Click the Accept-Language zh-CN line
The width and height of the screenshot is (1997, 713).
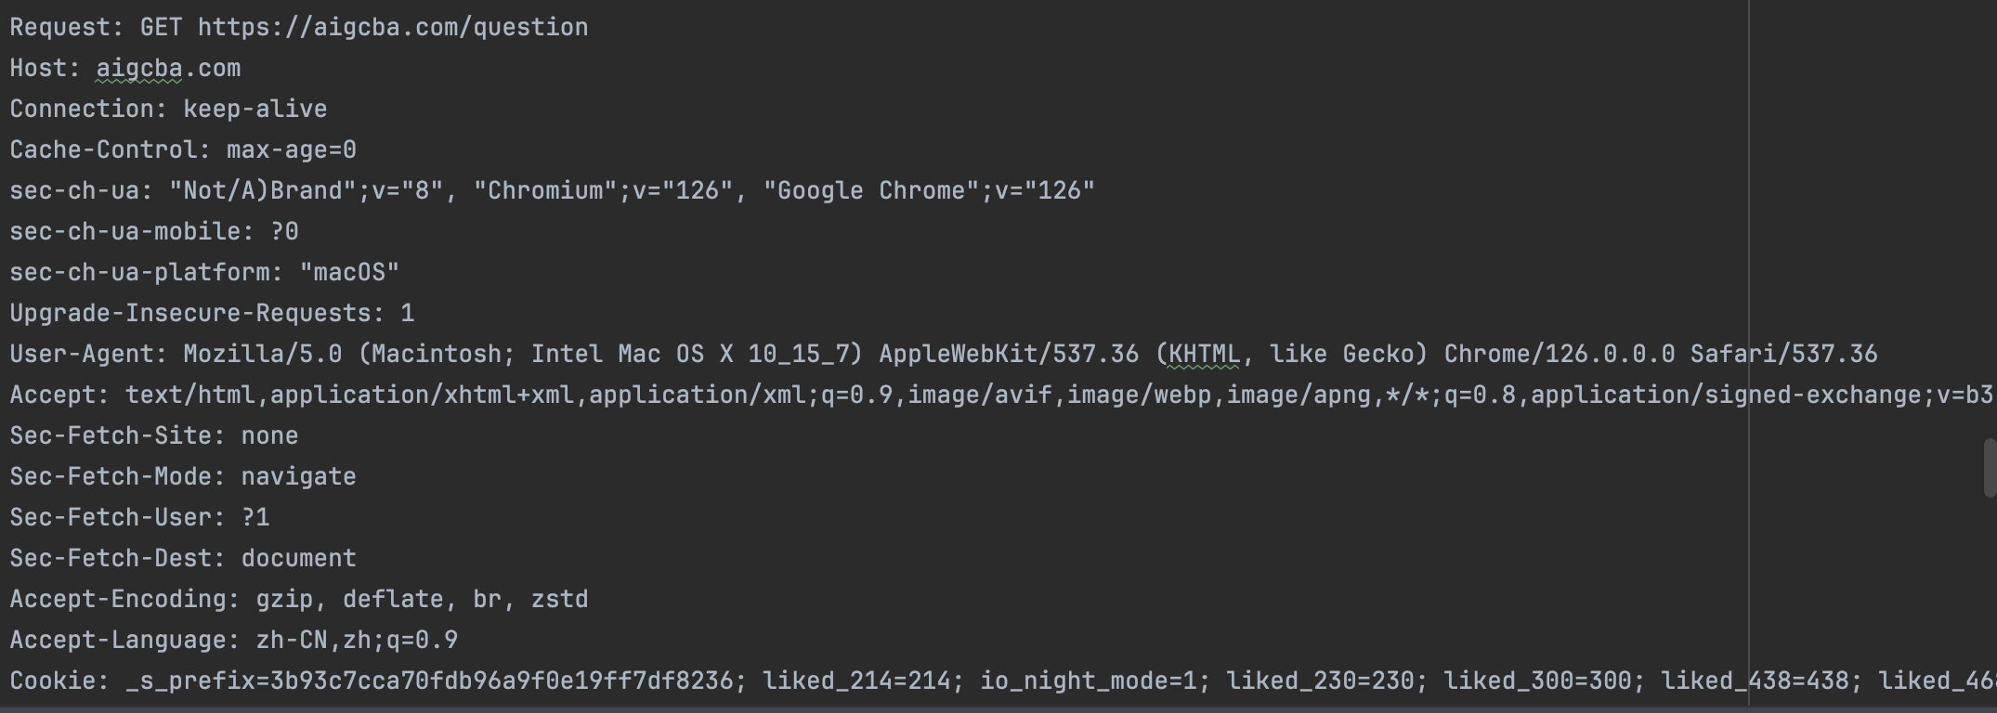pos(233,641)
